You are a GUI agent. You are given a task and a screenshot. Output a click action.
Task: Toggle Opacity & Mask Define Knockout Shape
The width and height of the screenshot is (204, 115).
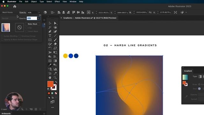point(2,40)
